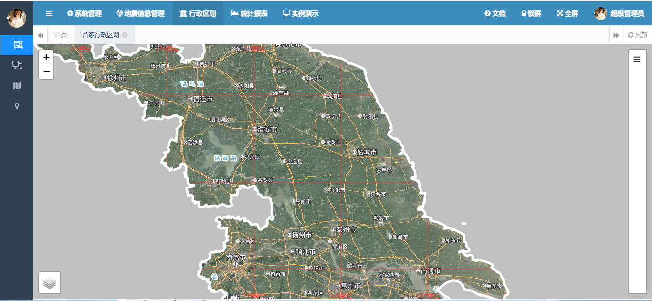This screenshot has height=301, width=652.
Task: Click the folded map sidebar icon
Action: [17, 85]
